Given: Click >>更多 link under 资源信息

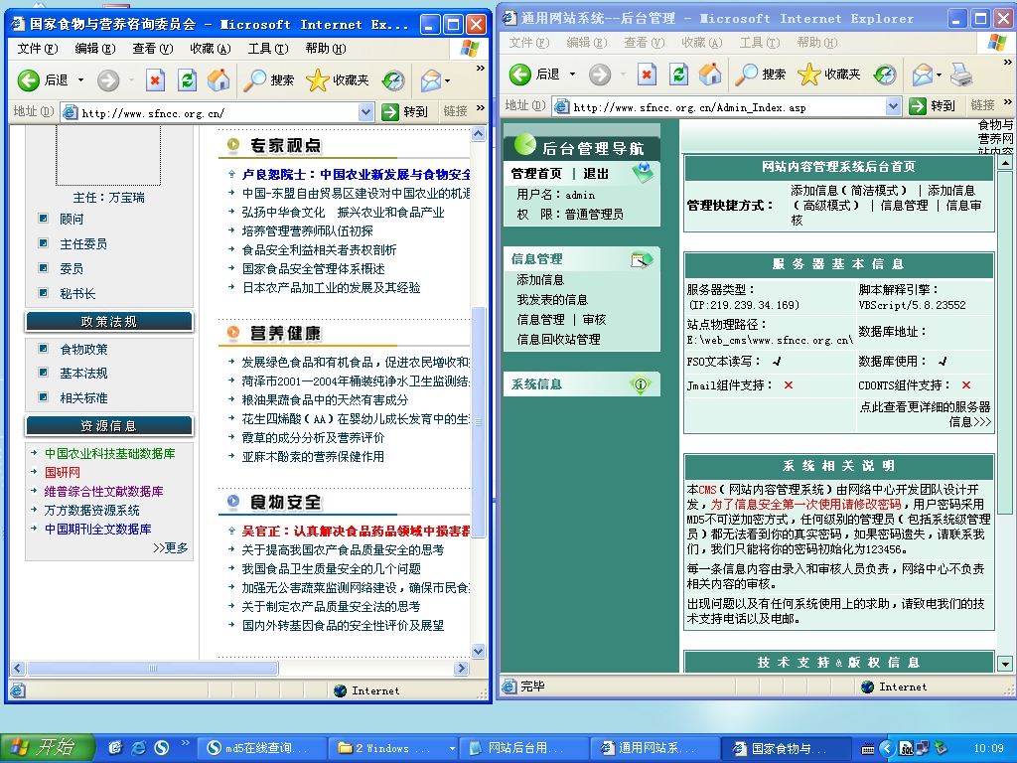Looking at the screenshot, I should [171, 547].
